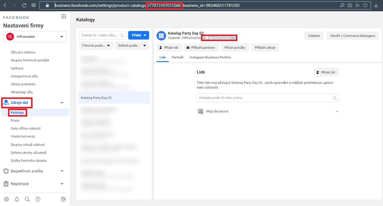
Task: Open Skupiny firemních položek
Action: coord(30,60)
